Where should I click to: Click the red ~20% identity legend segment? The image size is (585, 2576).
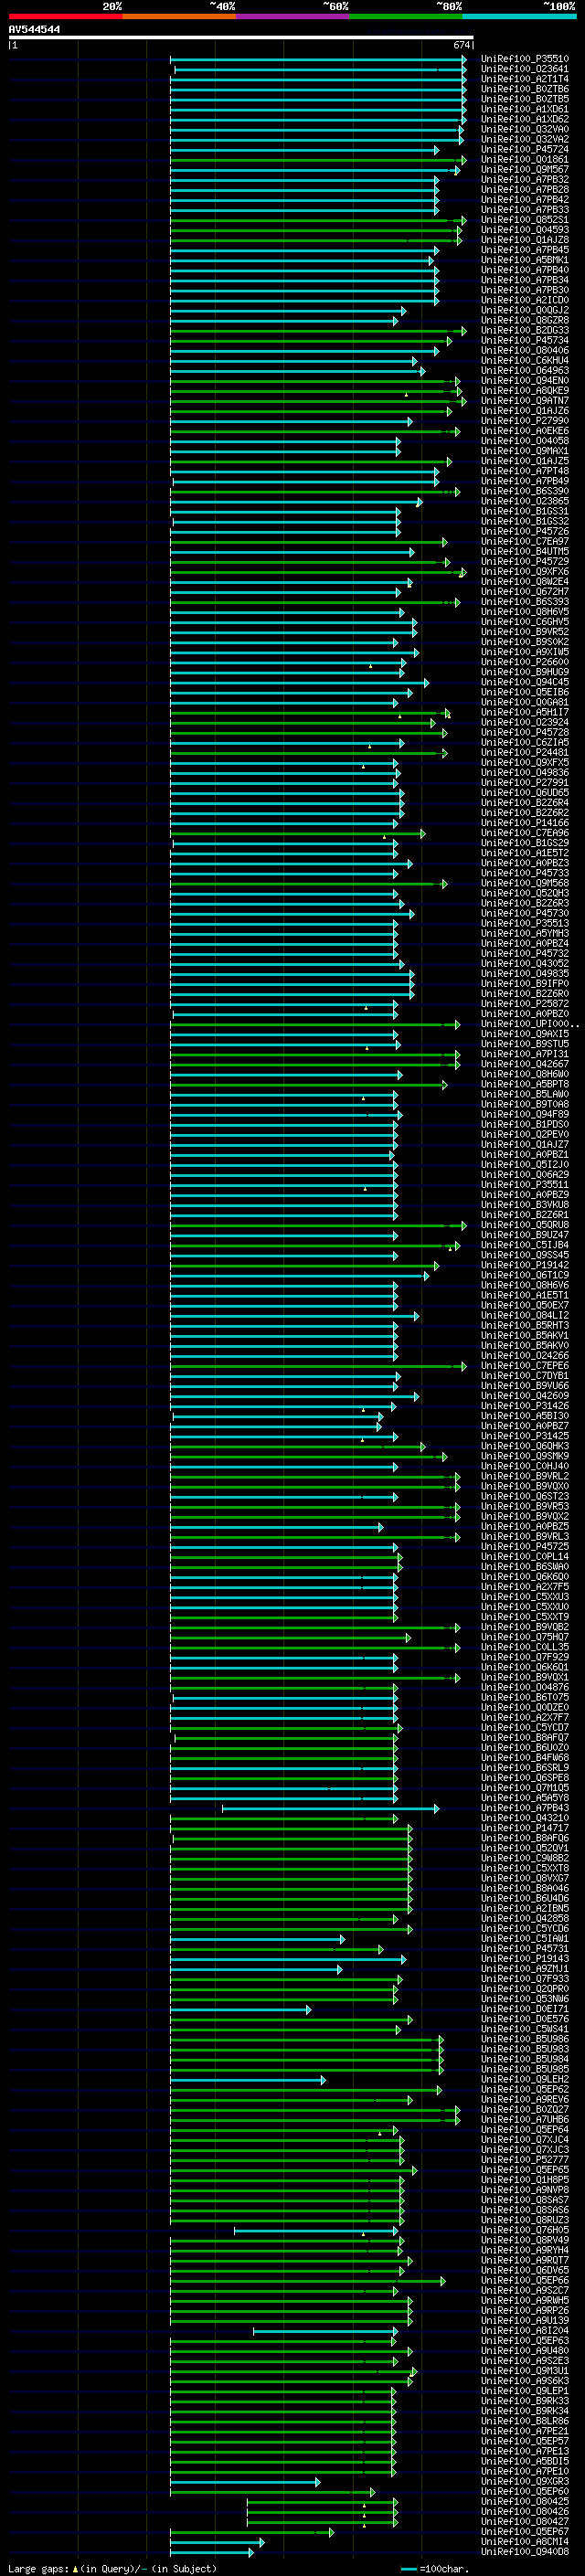pos(65,16)
